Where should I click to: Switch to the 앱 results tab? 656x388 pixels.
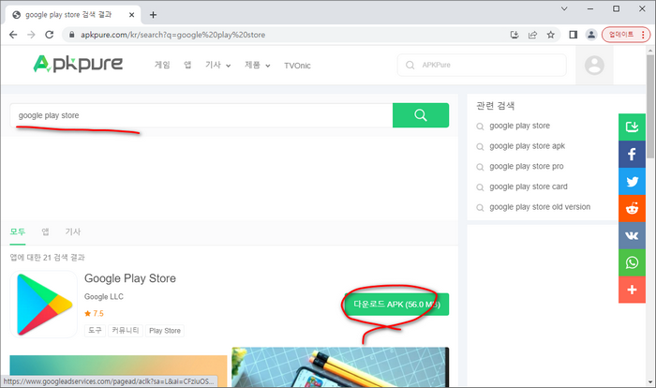[45, 231]
